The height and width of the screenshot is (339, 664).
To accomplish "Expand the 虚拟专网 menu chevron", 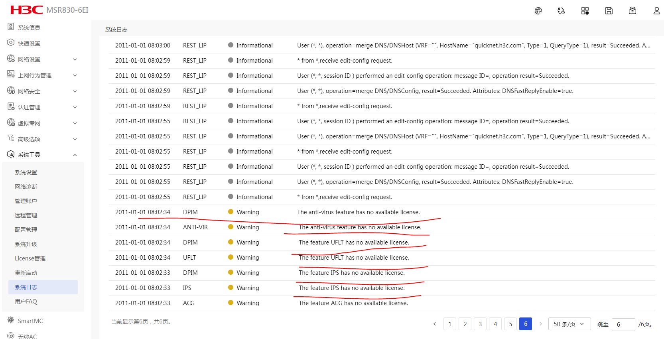I will [x=75, y=123].
